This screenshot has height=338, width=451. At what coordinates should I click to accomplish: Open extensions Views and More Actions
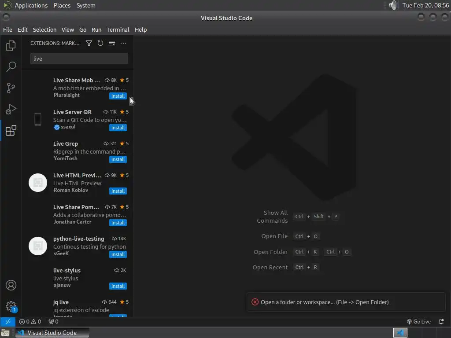pos(123,43)
